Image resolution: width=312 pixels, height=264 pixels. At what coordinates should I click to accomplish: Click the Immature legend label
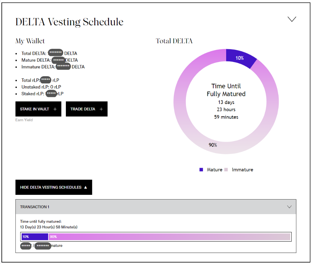click(243, 170)
